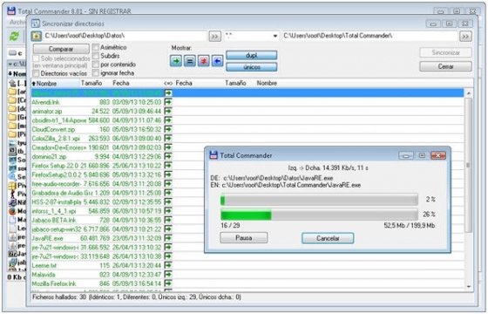Click the right directory path field

point(369,36)
